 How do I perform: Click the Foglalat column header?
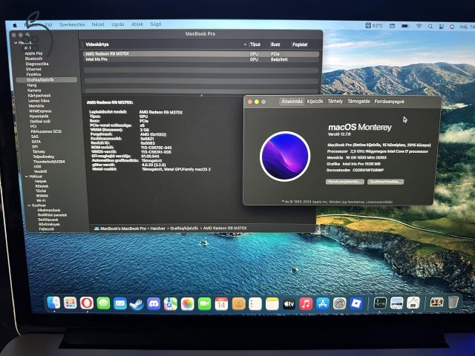tap(300, 44)
